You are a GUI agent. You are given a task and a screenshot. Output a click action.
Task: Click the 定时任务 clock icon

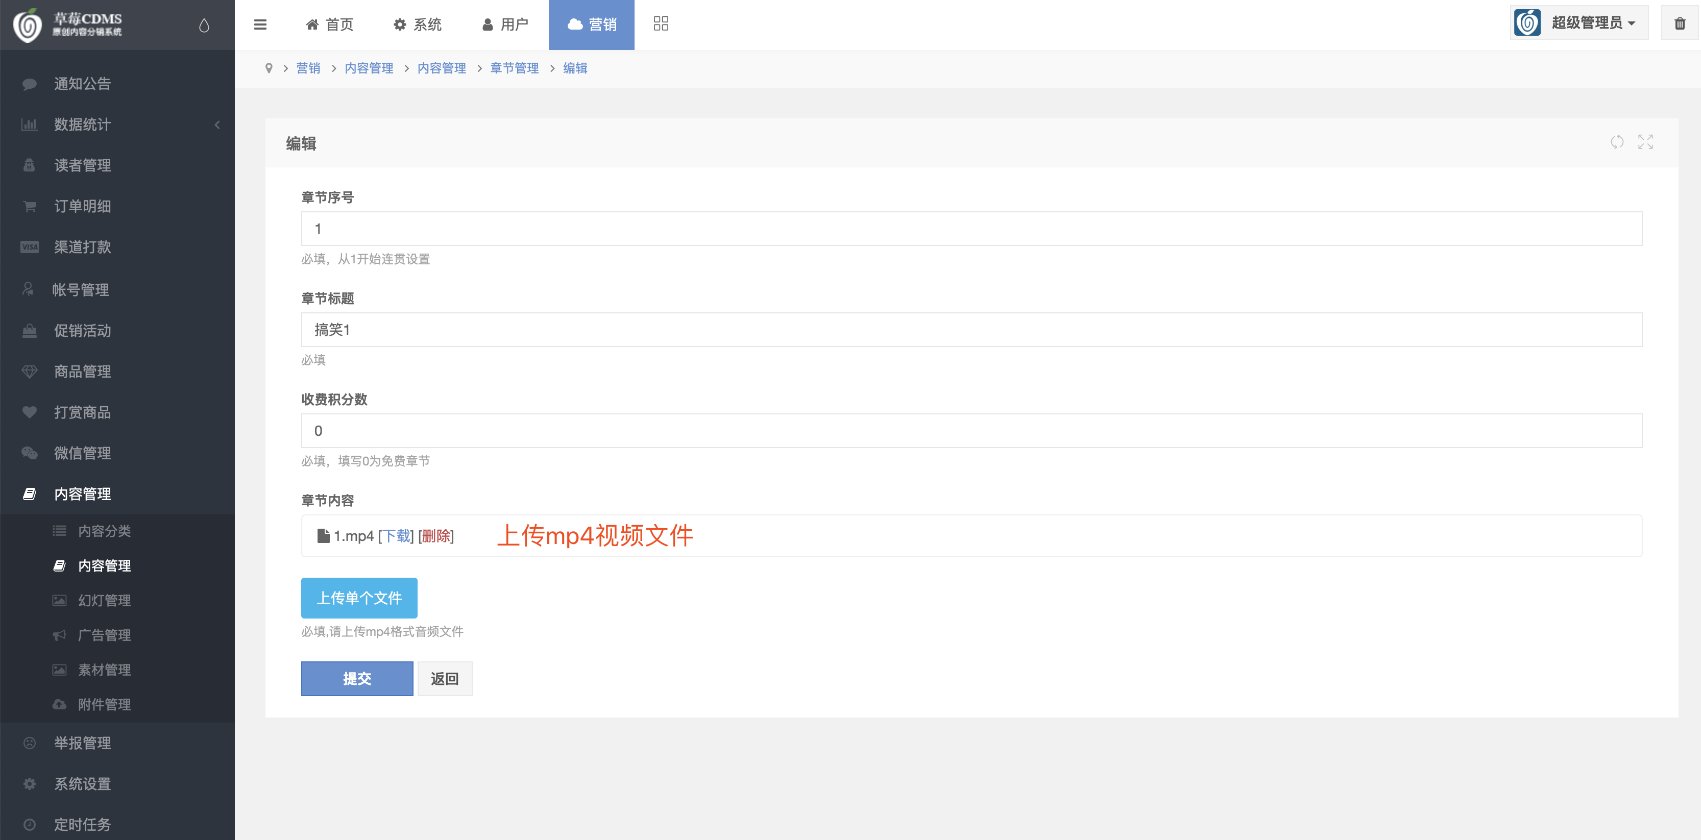[x=29, y=825]
